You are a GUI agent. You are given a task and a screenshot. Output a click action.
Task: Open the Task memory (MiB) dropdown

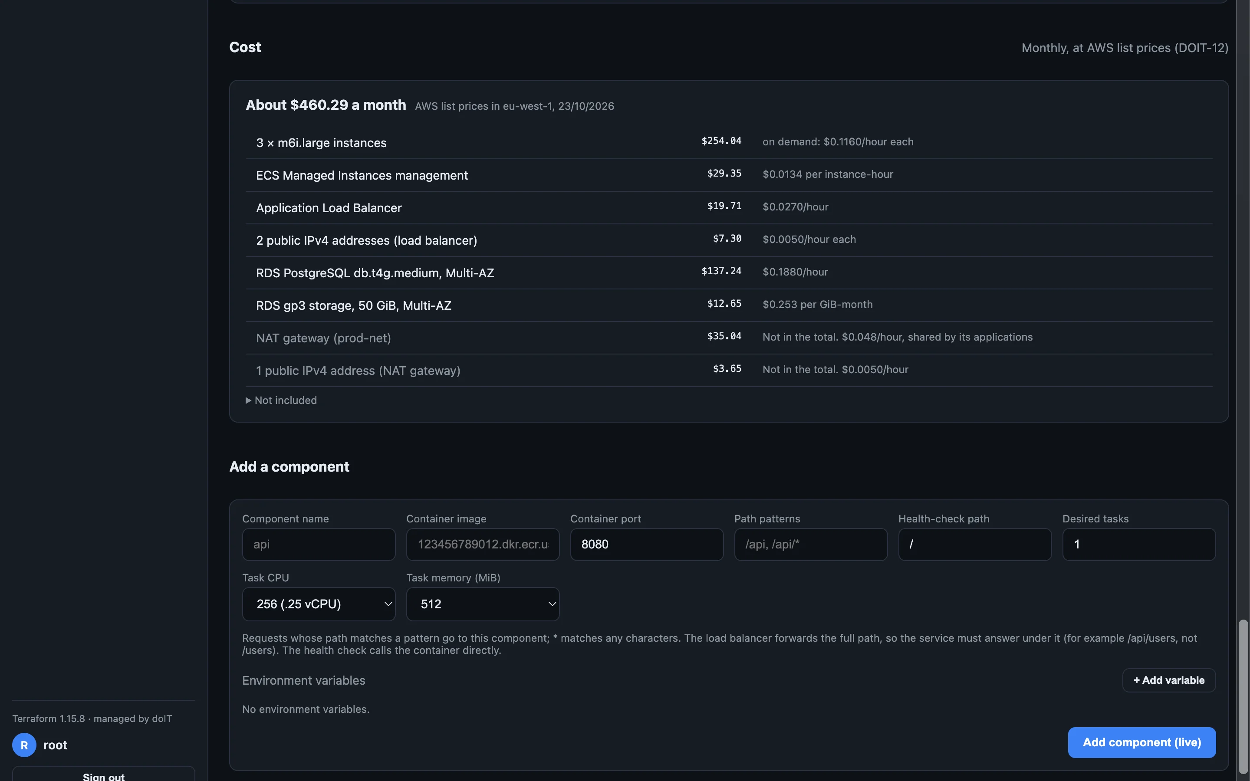click(483, 604)
